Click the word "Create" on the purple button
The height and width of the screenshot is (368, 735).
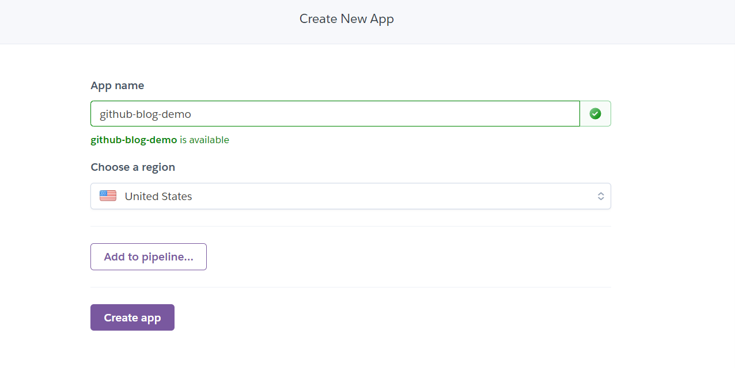coord(120,318)
